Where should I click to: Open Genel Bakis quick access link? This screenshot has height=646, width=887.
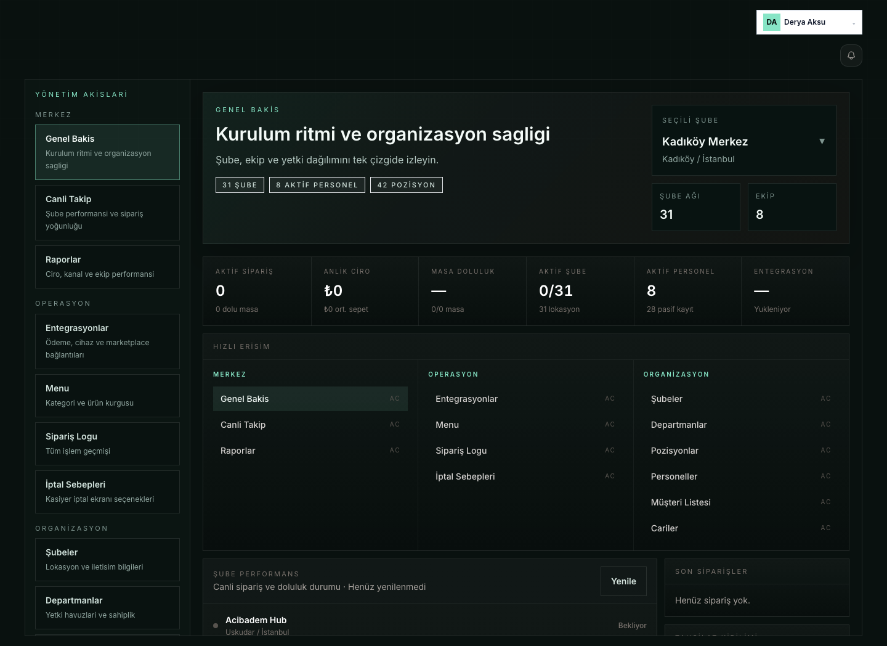[x=310, y=399]
